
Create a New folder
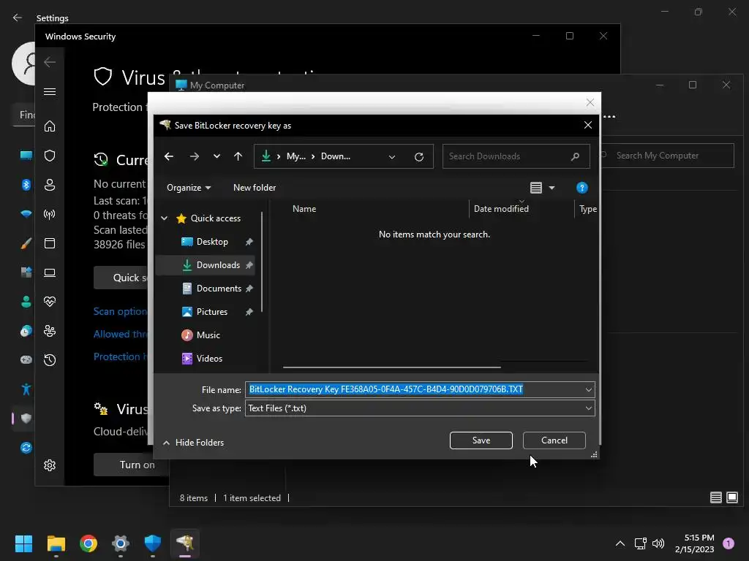pyautogui.click(x=254, y=188)
